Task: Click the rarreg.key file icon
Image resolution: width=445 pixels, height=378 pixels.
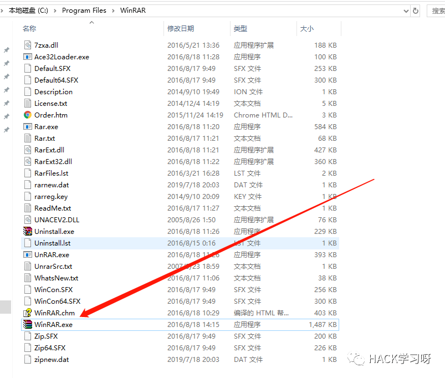Action: point(28,196)
